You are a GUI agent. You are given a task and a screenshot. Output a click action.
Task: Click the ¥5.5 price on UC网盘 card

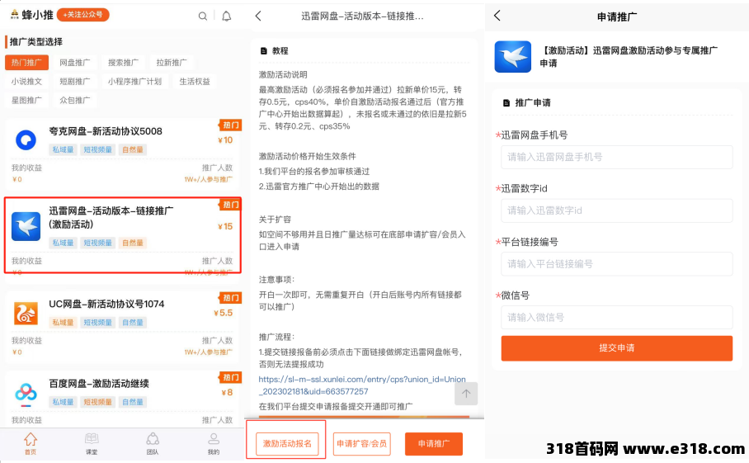point(223,313)
